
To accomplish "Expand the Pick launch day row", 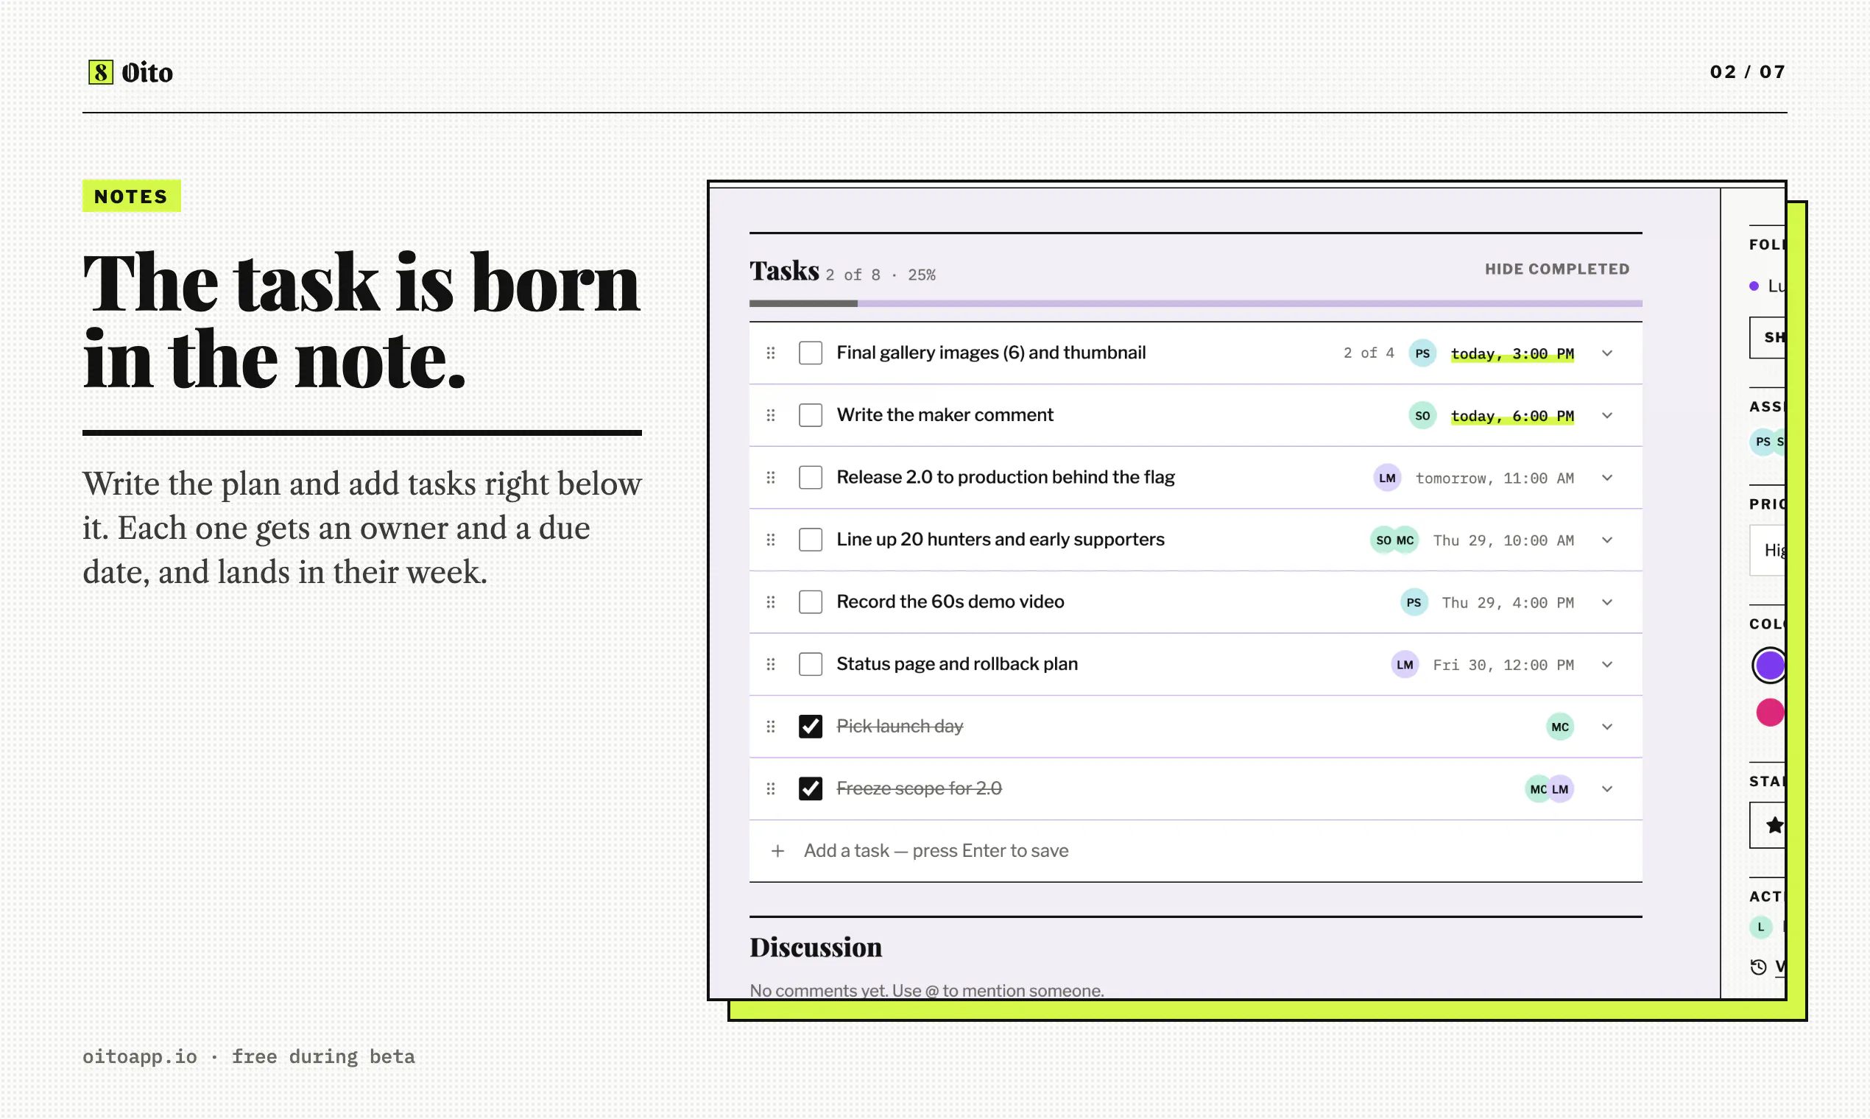I will coord(1607,726).
